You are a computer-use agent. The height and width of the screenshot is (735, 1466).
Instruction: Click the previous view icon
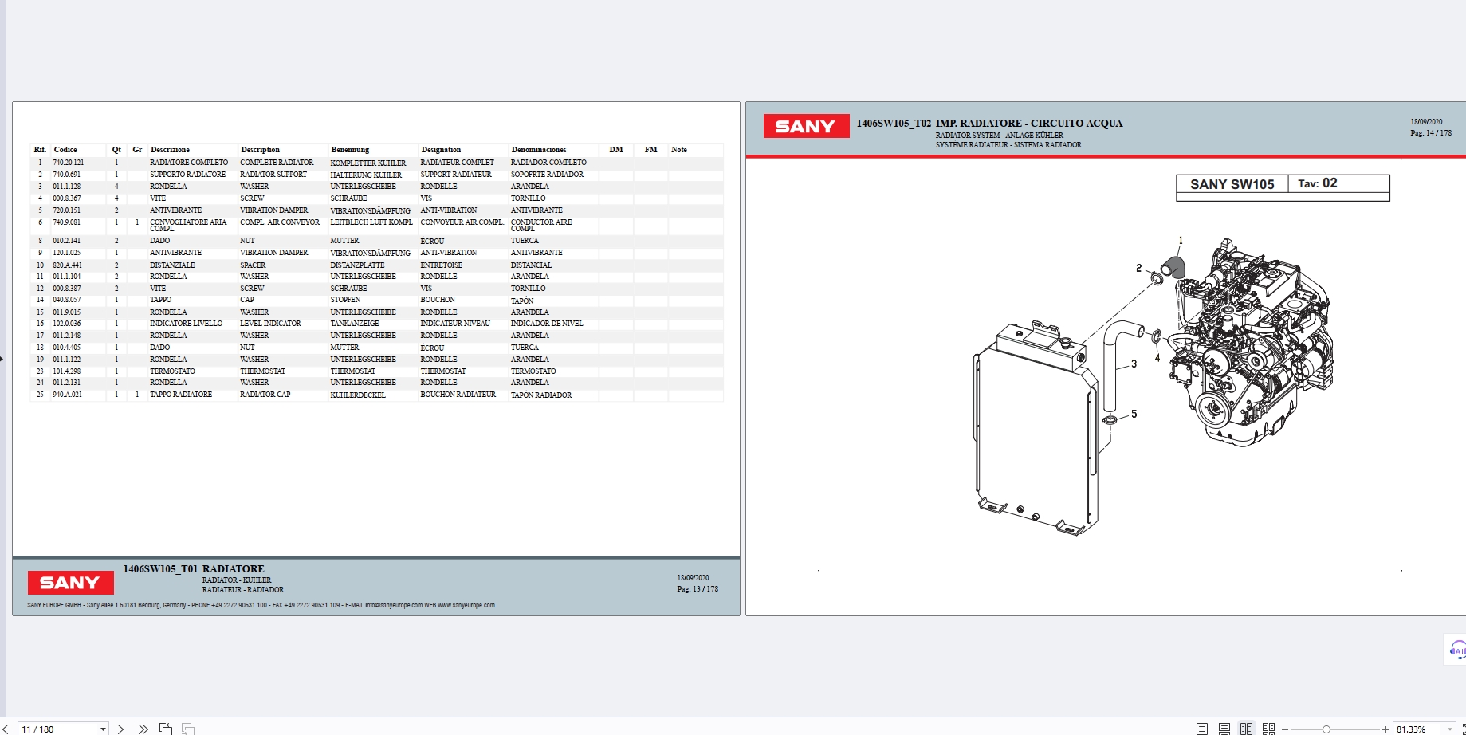click(x=166, y=729)
